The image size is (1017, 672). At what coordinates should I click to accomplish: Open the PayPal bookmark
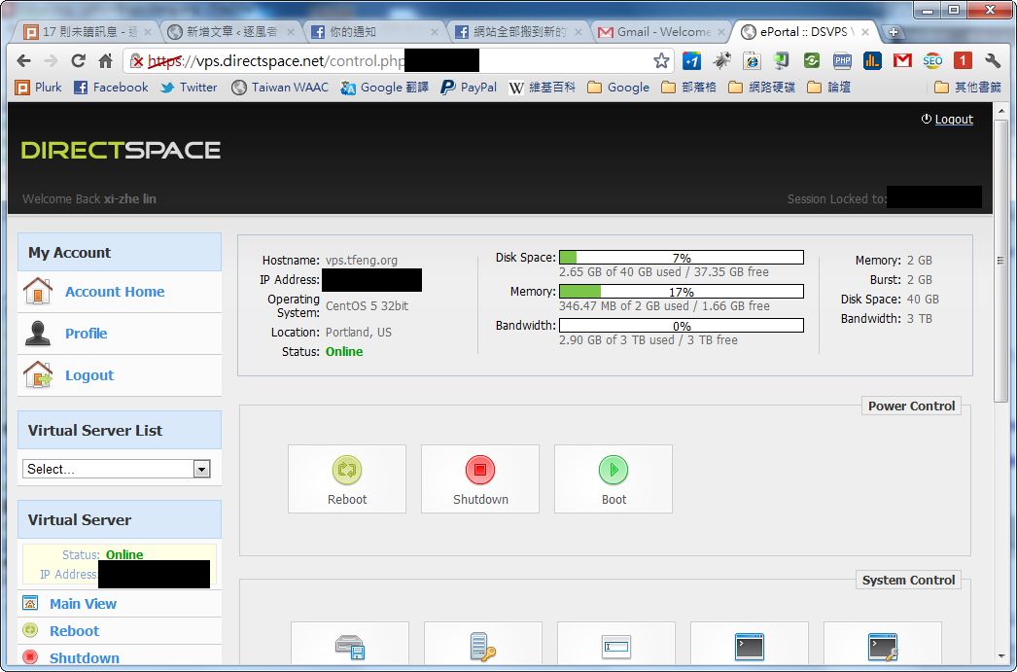point(469,88)
